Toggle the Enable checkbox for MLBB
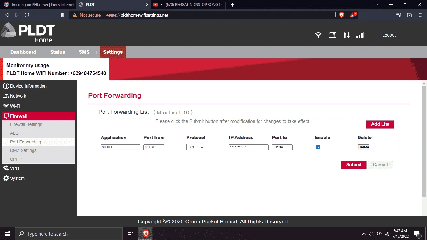This screenshot has width=427, height=240. pyautogui.click(x=318, y=147)
